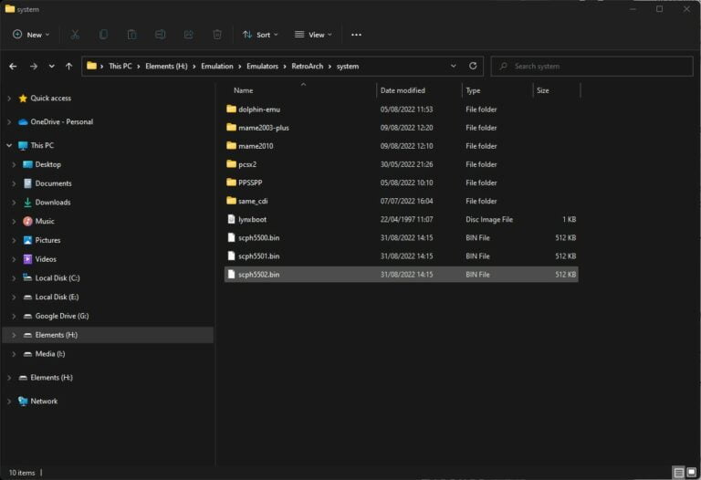The image size is (701, 480).
Task: Click the Copy icon in toolbar
Action: coord(103,35)
